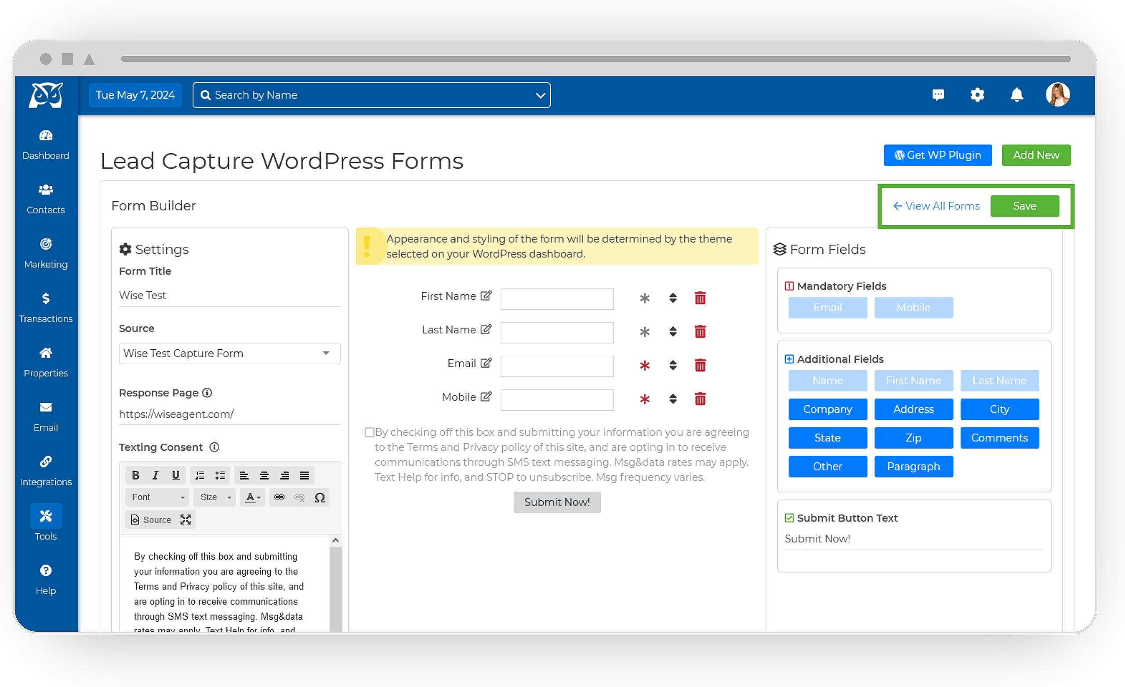Delete the Last Name field

700,331
